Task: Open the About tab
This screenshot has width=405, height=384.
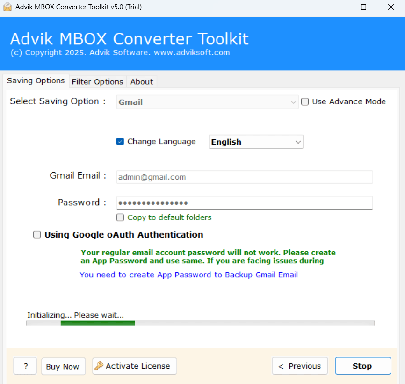Action: click(142, 82)
